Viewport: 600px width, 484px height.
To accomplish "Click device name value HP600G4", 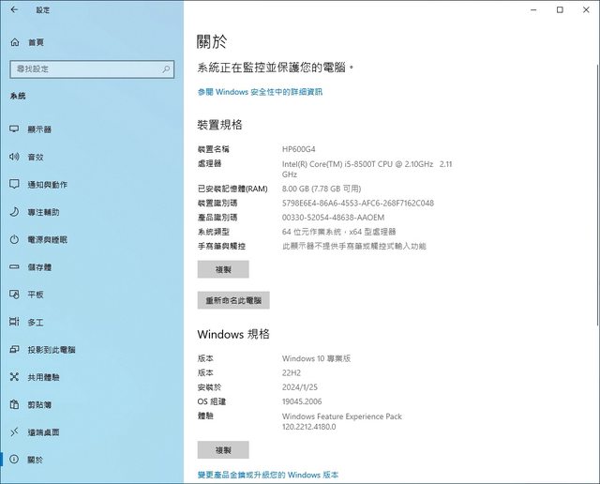I will coord(298,149).
